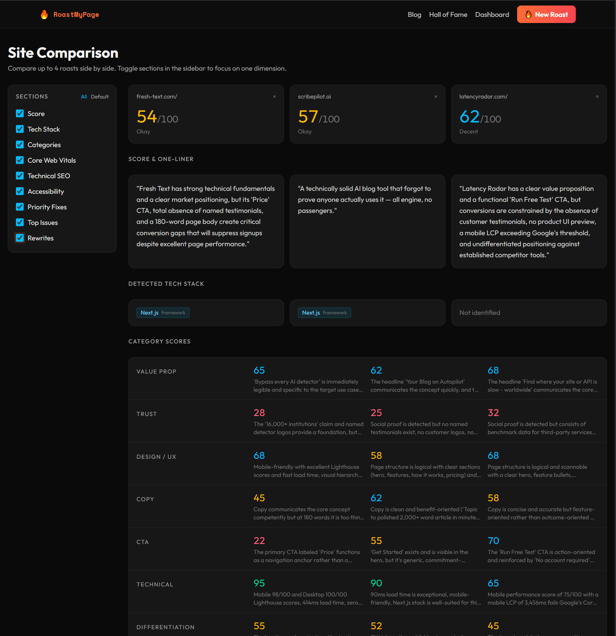
Task: Open the Blog page
Action: (x=414, y=15)
